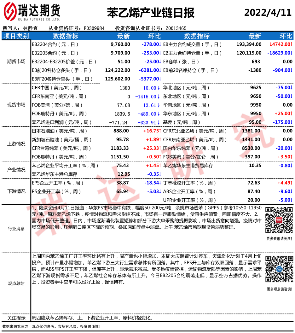Click the 观点总结 section label

[16, 283]
